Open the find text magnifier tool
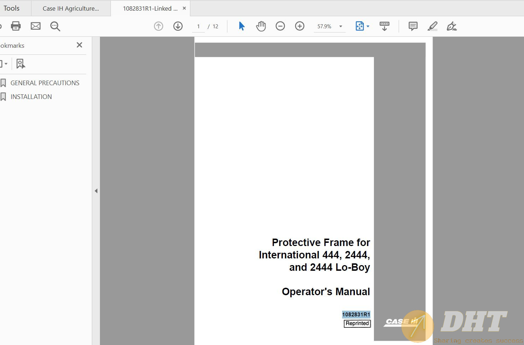This screenshot has width=524, height=345. click(x=55, y=26)
